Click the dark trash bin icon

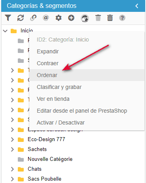(x=110, y=18)
